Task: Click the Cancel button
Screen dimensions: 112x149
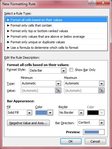Action: click(x=95, y=141)
